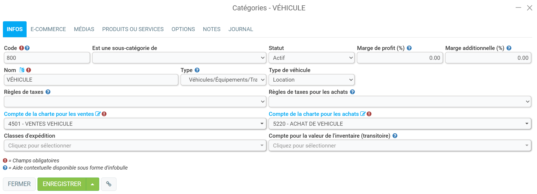
Task: Click edit icon beside Compte de la charte pour les ventes
Action: pyautogui.click(x=98, y=114)
